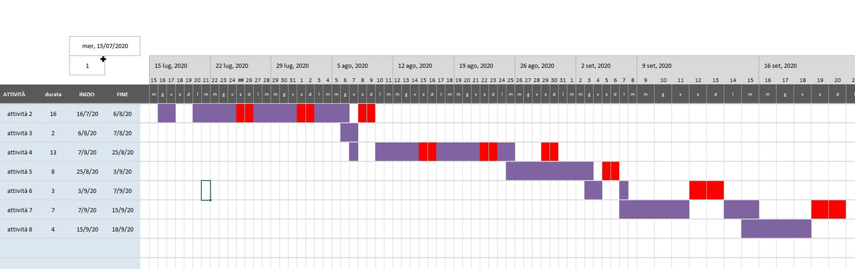855x269 pixels.
Task: Select the "attività 8" name cell
Action: [18, 229]
